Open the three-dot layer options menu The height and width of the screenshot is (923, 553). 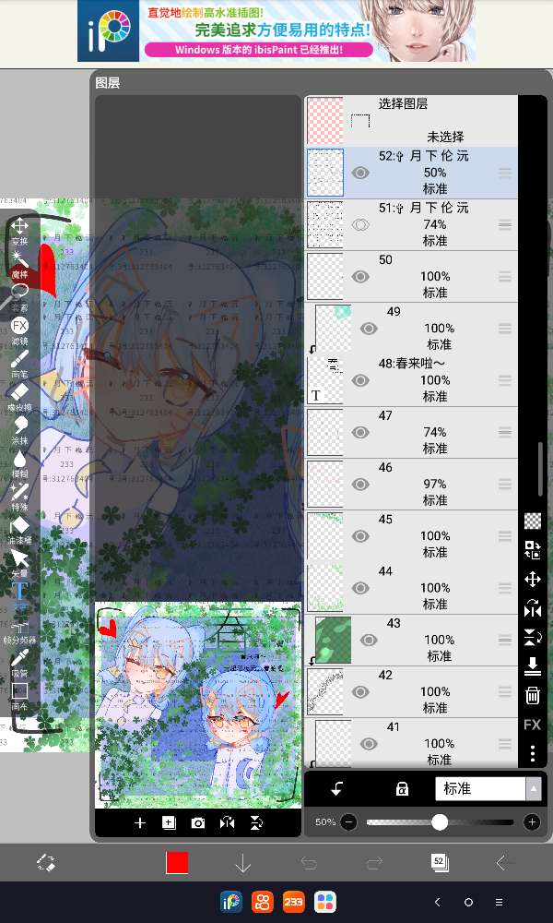coord(532,752)
